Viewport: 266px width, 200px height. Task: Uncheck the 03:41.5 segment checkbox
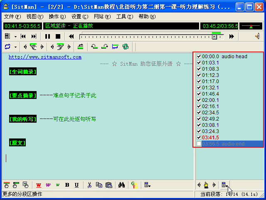[199, 137]
